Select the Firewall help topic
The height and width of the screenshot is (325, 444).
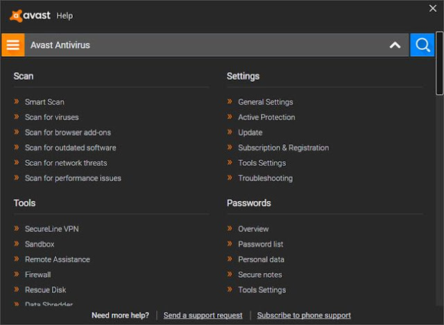tap(37, 274)
